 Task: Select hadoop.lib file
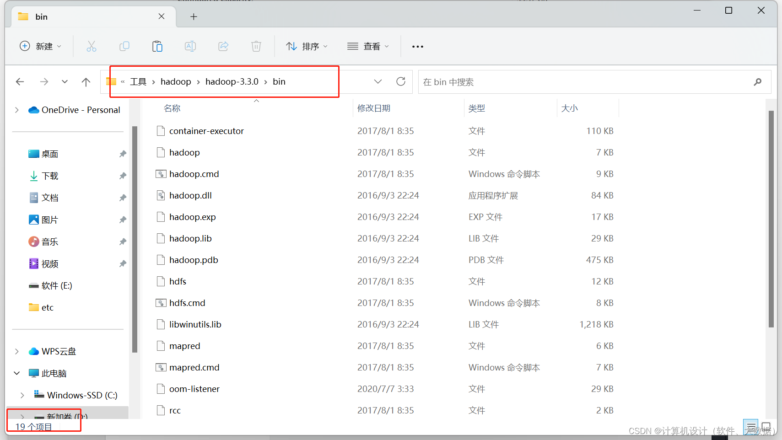pos(190,238)
